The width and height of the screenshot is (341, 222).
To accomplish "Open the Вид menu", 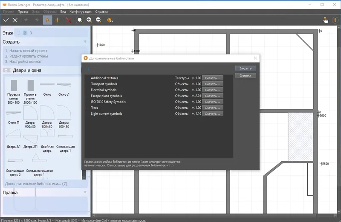I will (63, 12).
